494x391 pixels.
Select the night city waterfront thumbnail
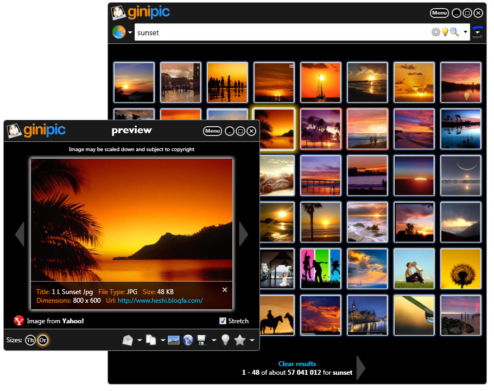click(368, 315)
